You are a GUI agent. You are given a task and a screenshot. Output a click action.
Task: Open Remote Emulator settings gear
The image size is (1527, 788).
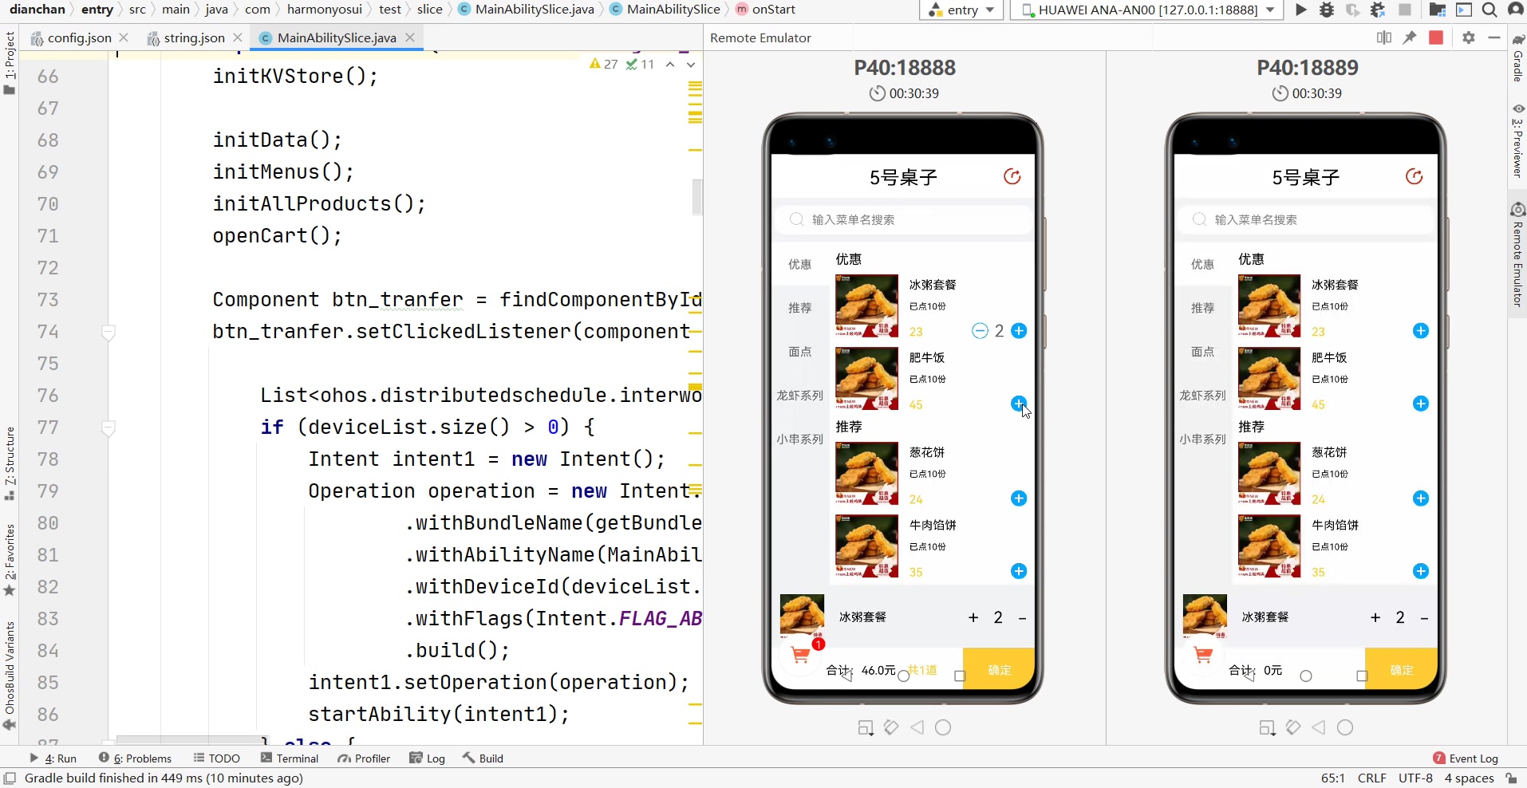tap(1469, 37)
